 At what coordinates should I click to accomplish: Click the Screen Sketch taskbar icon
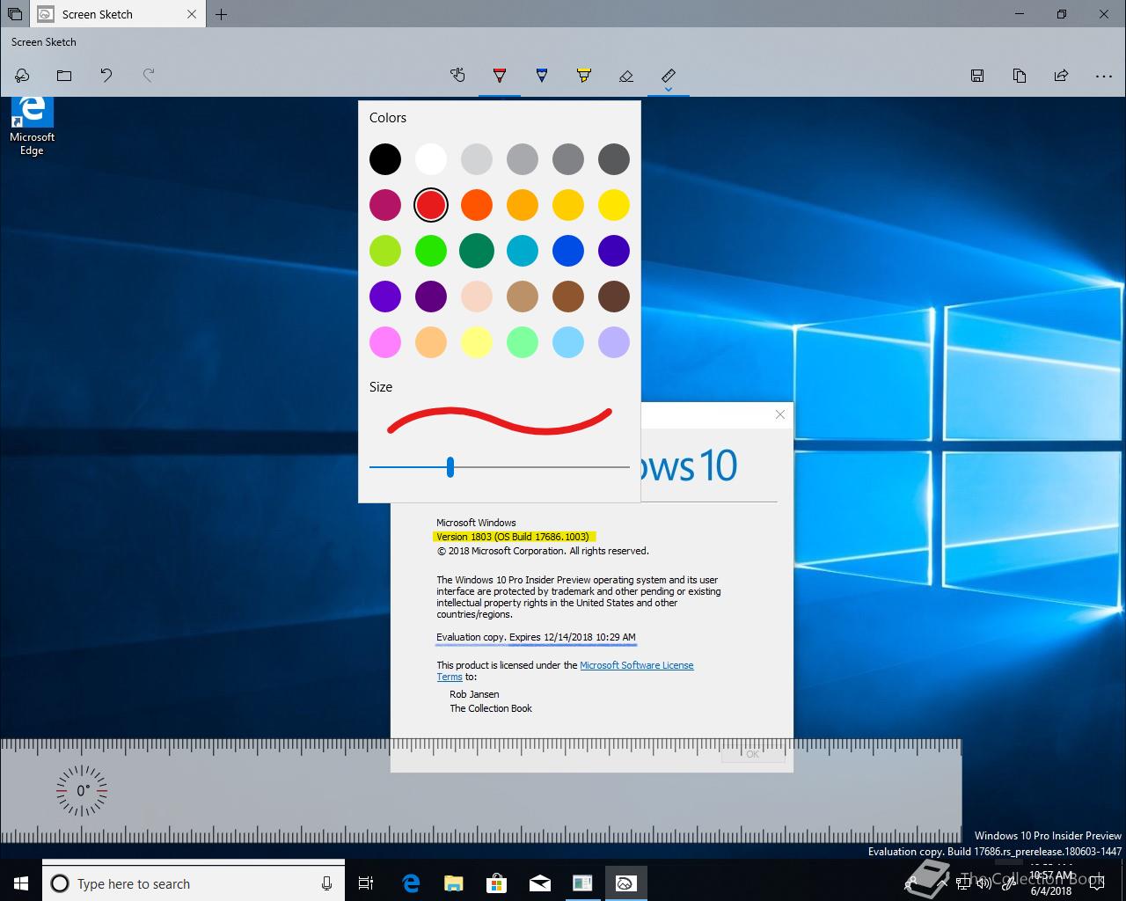coord(625,883)
